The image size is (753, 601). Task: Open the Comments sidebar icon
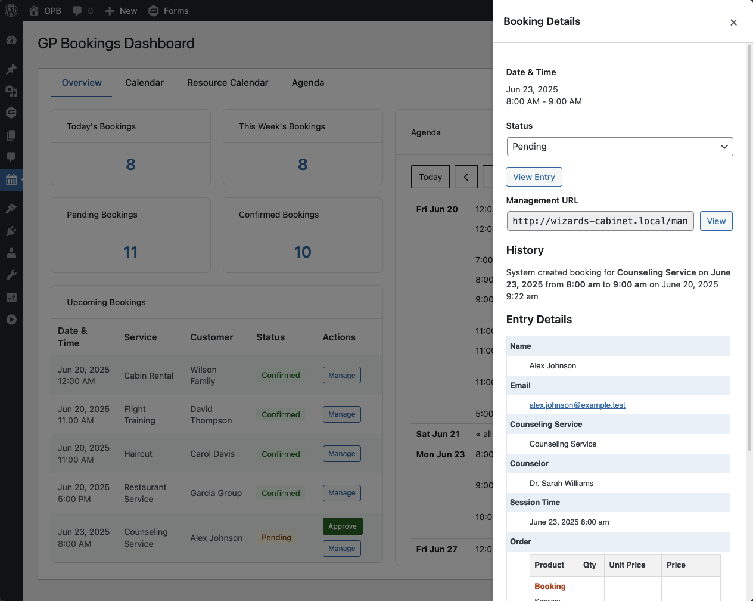[11, 157]
